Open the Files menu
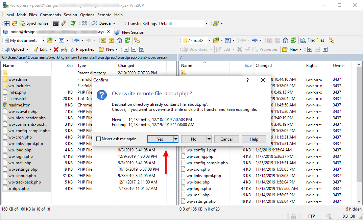 point(33,15)
